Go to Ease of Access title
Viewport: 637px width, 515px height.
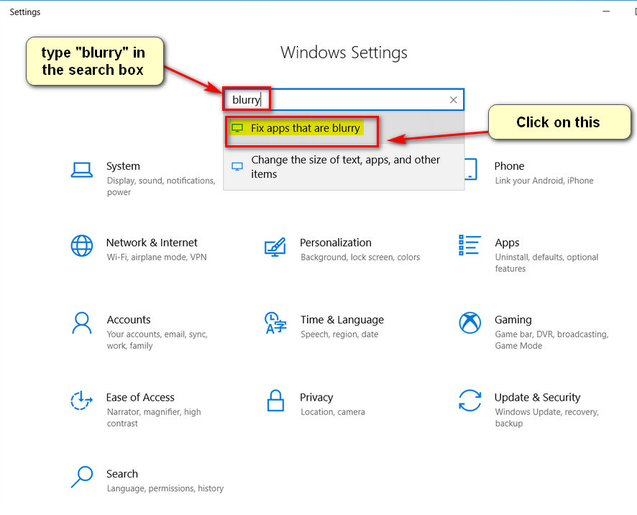coord(140,397)
